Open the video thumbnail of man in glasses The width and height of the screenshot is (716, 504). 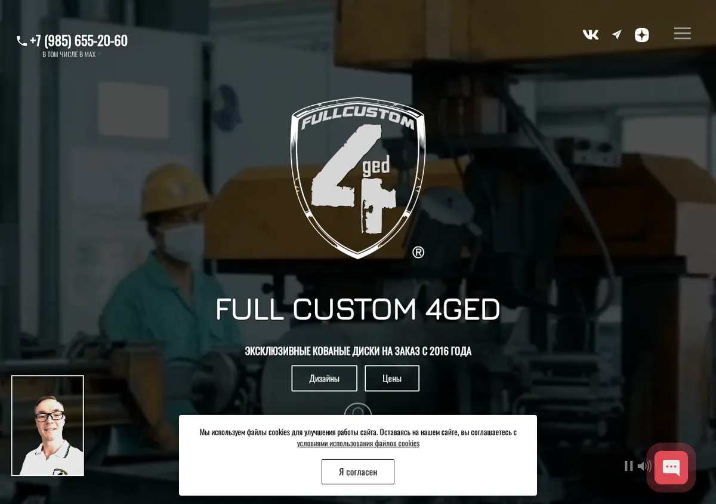point(48,426)
